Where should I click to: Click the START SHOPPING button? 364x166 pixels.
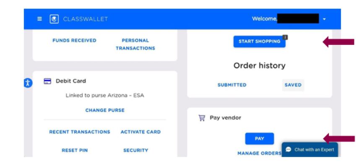[259, 41]
